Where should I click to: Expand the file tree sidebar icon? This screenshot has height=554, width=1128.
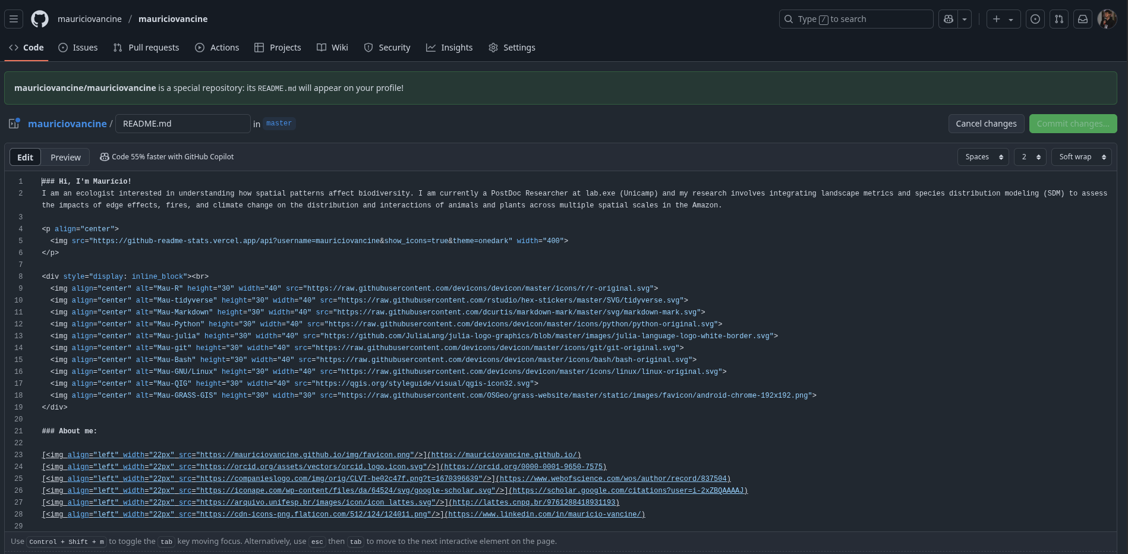(14, 124)
